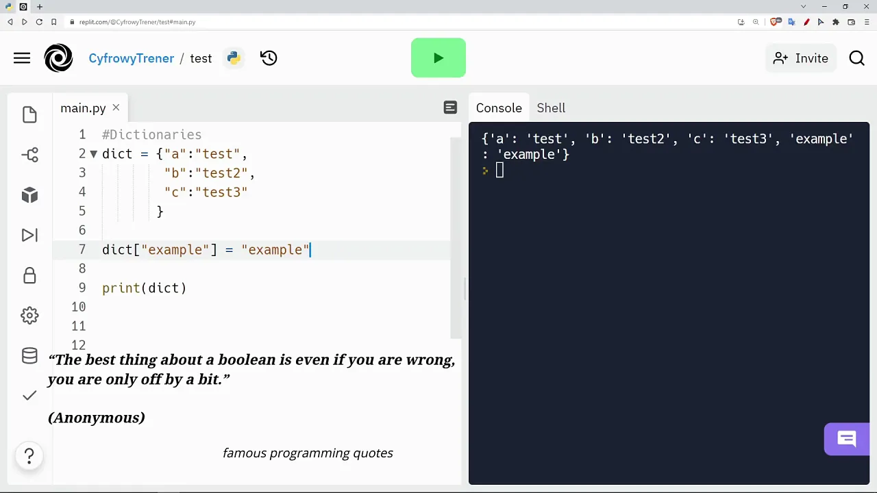This screenshot has width=877, height=493.
Task: Open the hamburger menu
Action: point(22,58)
